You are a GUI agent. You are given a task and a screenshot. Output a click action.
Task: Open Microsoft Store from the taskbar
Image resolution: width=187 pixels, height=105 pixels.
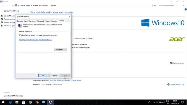tap(24, 102)
